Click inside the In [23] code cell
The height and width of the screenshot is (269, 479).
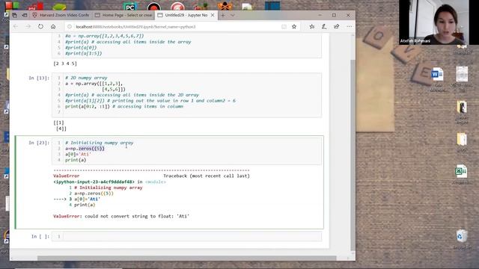pos(186,151)
